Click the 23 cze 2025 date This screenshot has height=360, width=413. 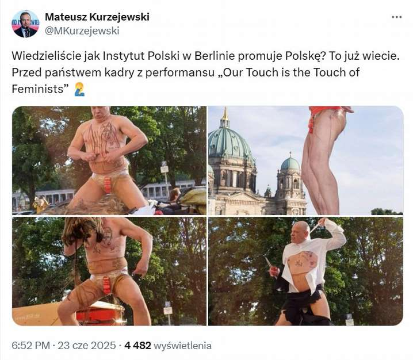(x=87, y=346)
